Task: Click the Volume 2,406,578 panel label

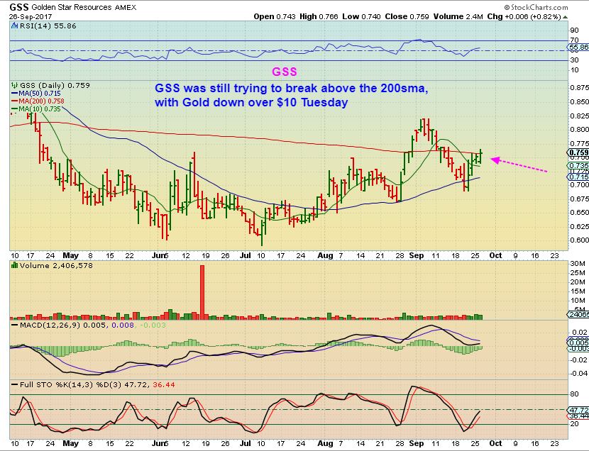Action: click(x=56, y=265)
